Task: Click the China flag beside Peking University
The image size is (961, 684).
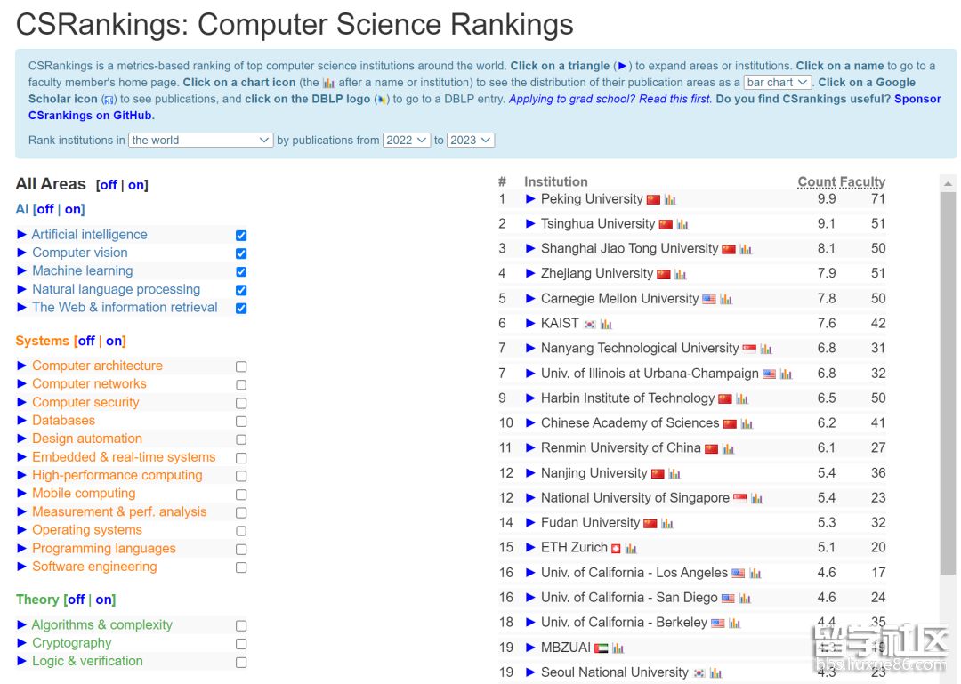Action: [653, 200]
